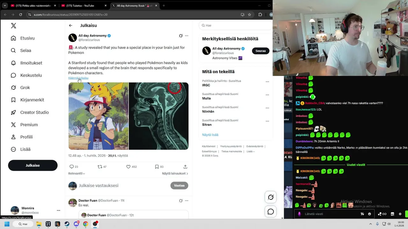The image size is (408, 229).
Task: Bookmark the post with 93 bookmarks
Action: 157,167
